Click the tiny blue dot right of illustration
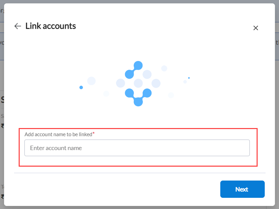279x209 pixels. pyautogui.click(x=189, y=78)
